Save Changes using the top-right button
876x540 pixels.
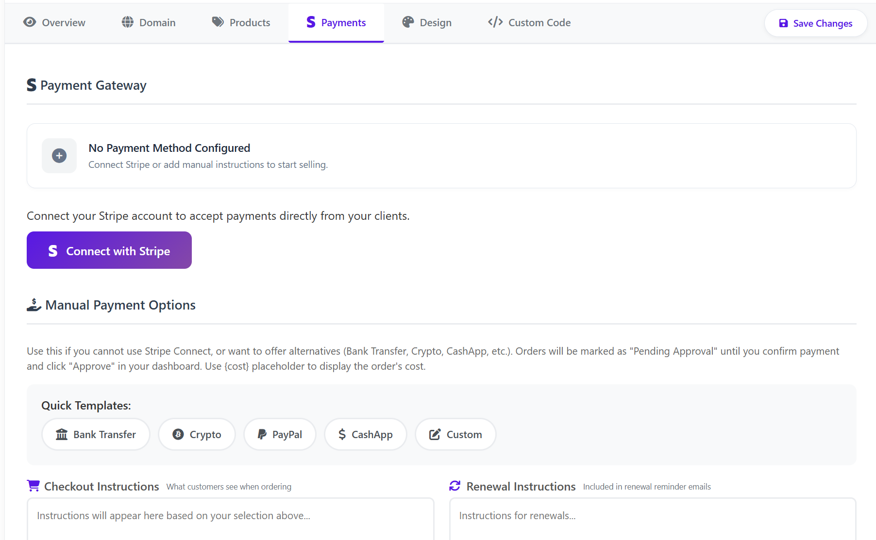(x=816, y=23)
